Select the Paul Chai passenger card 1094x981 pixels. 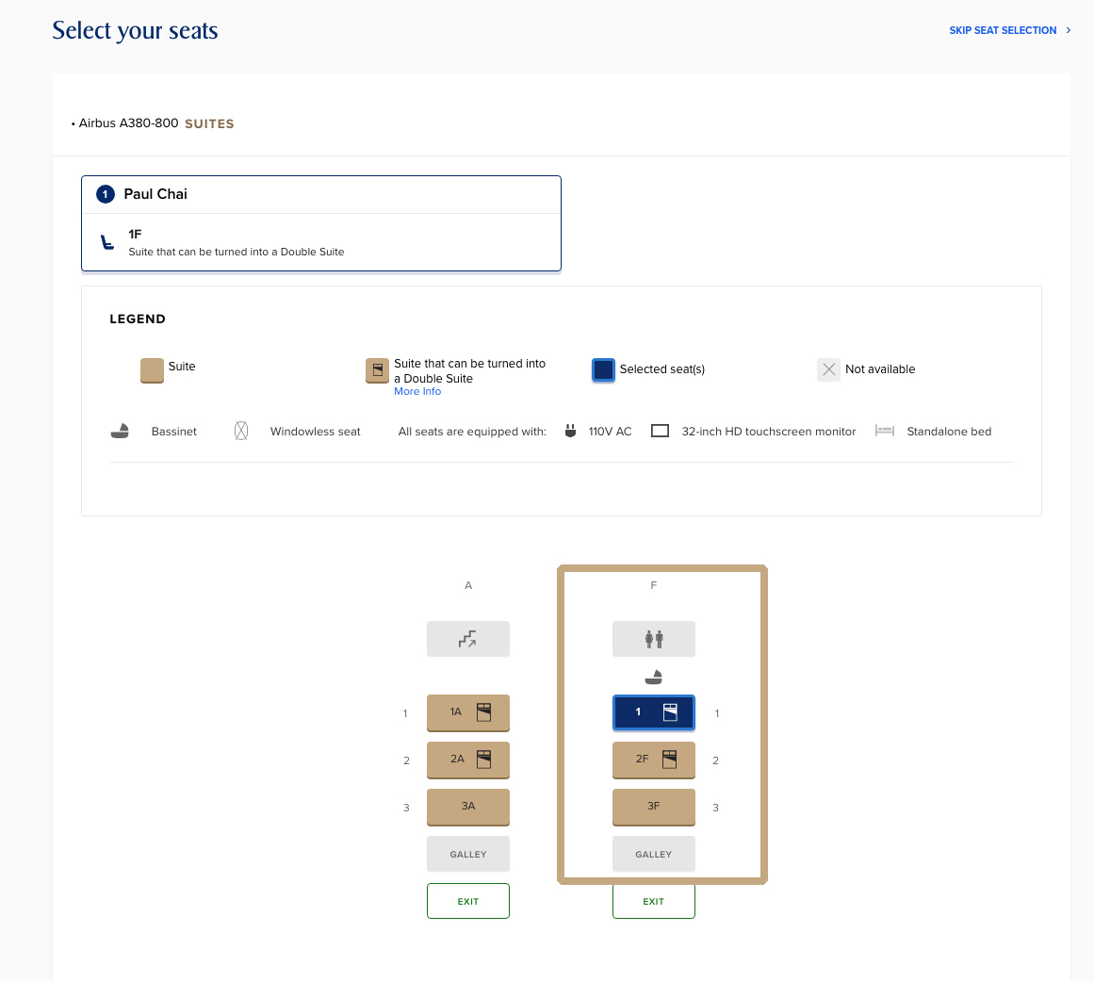[x=320, y=194]
